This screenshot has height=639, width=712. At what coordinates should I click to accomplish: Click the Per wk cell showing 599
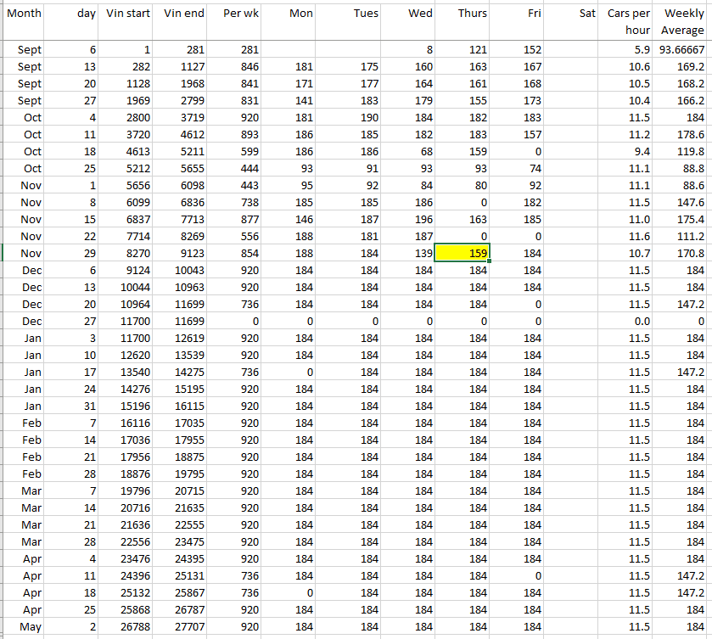point(235,151)
